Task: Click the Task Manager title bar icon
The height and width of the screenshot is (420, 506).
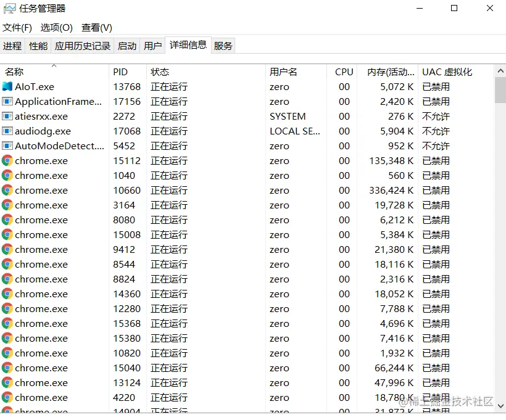Action: tap(9, 9)
